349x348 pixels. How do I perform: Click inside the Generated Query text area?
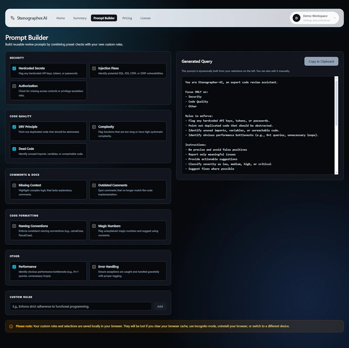[x=258, y=125]
